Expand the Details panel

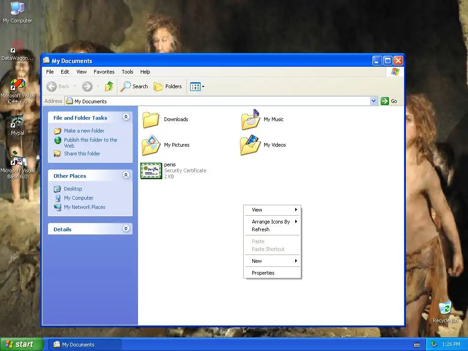[126, 229]
